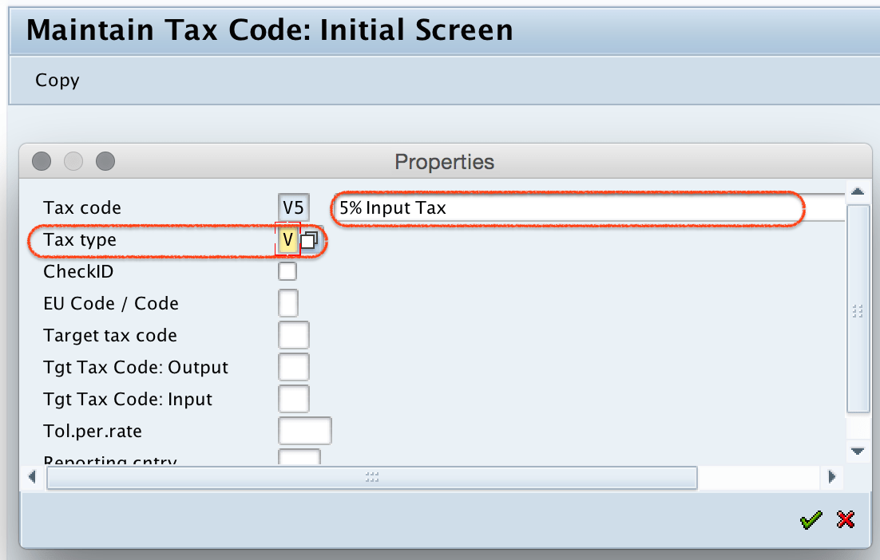Click the first circle on Properties title bar
Screen dimensions: 880x560
click(x=41, y=161)
